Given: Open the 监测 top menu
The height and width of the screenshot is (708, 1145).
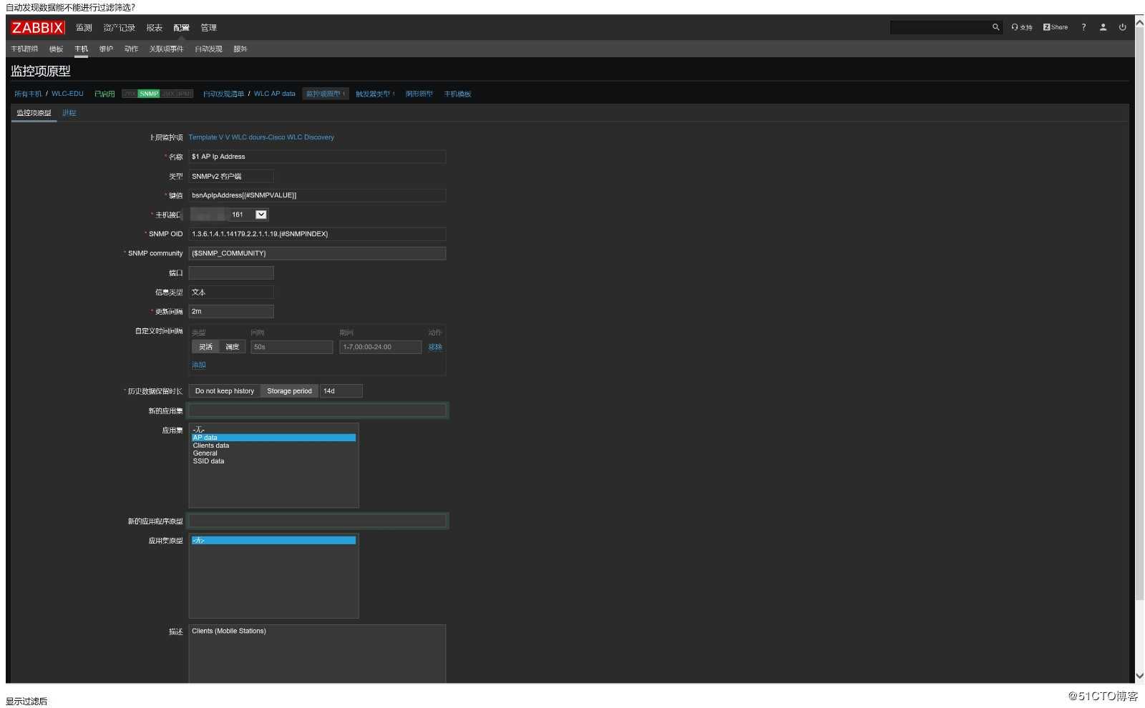Looking at the screenshot, I should tap(84, 28).
